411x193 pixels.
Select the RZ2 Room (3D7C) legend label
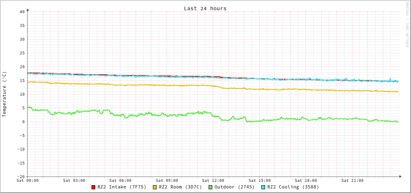(180, 187)
